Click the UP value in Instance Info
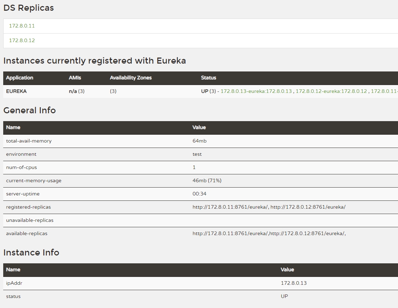 pos(284,296)
